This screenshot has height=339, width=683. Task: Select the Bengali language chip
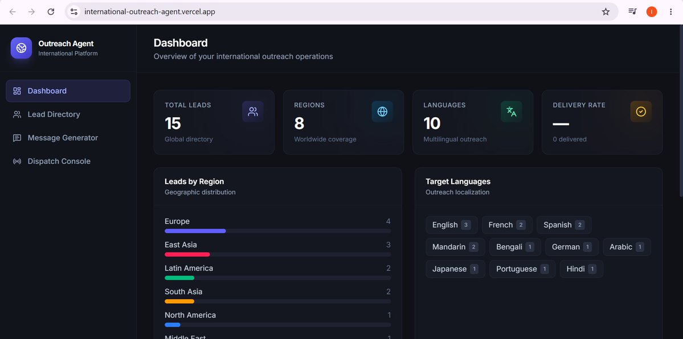[516, 247]
